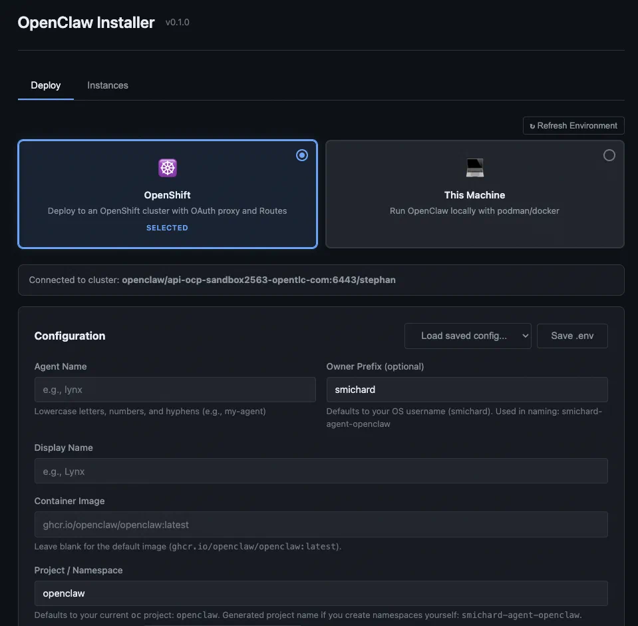638x626 pixels.
Task: Click the laptop icon on This Machine card
Action: click(474, 168)
